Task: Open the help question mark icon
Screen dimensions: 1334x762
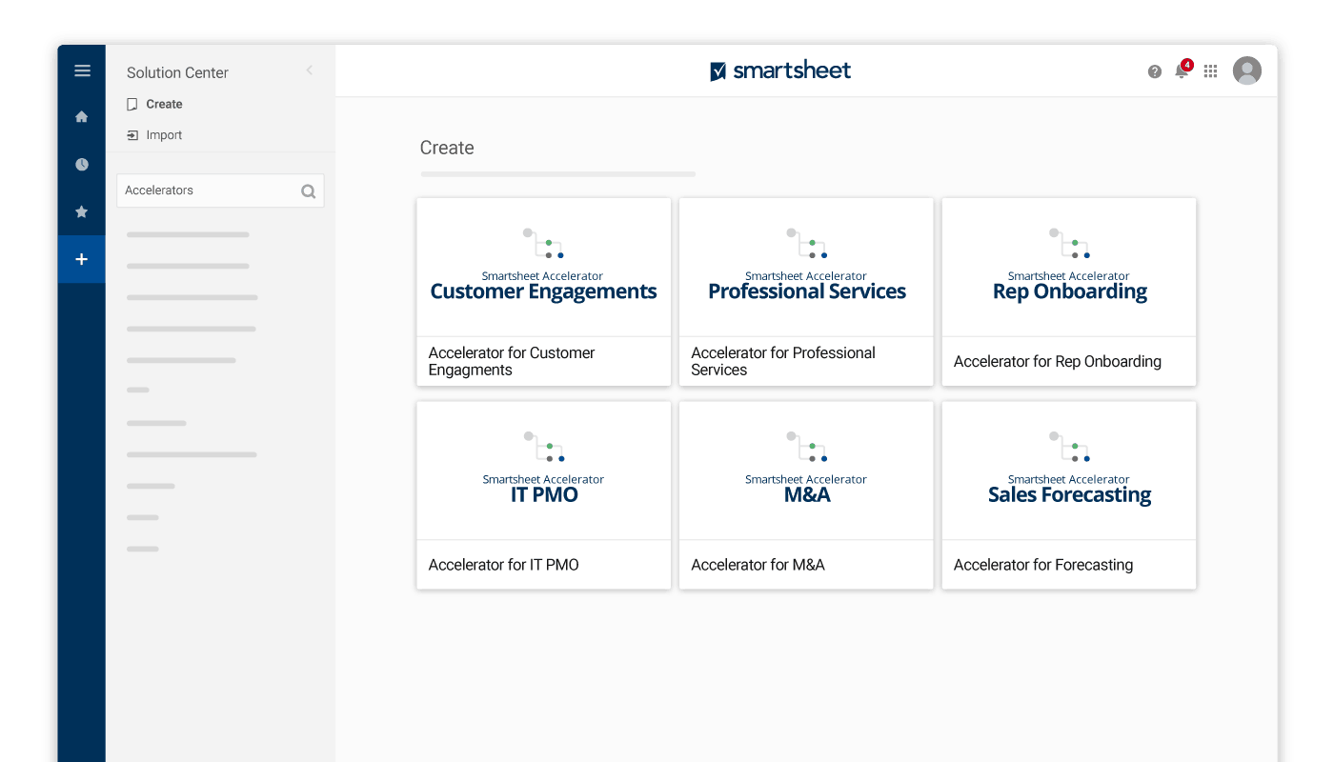Action: [1155, 71]
